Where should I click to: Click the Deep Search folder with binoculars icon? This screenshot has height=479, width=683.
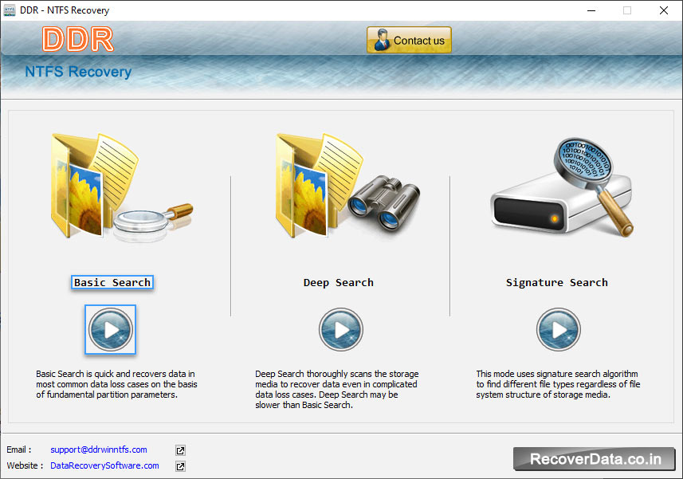point(347,185)
